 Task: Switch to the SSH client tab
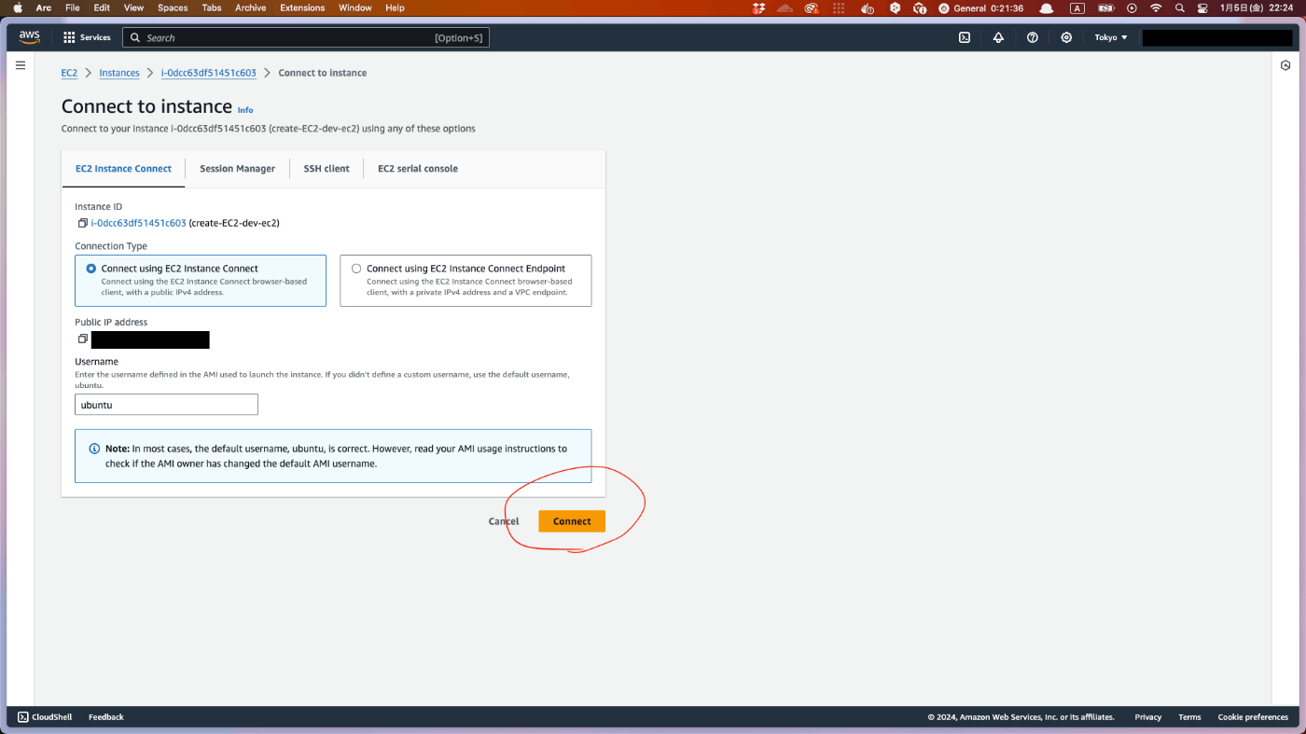click(x=326, y=169)
